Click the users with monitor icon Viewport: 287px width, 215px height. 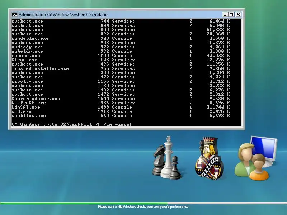coord(256,158)
